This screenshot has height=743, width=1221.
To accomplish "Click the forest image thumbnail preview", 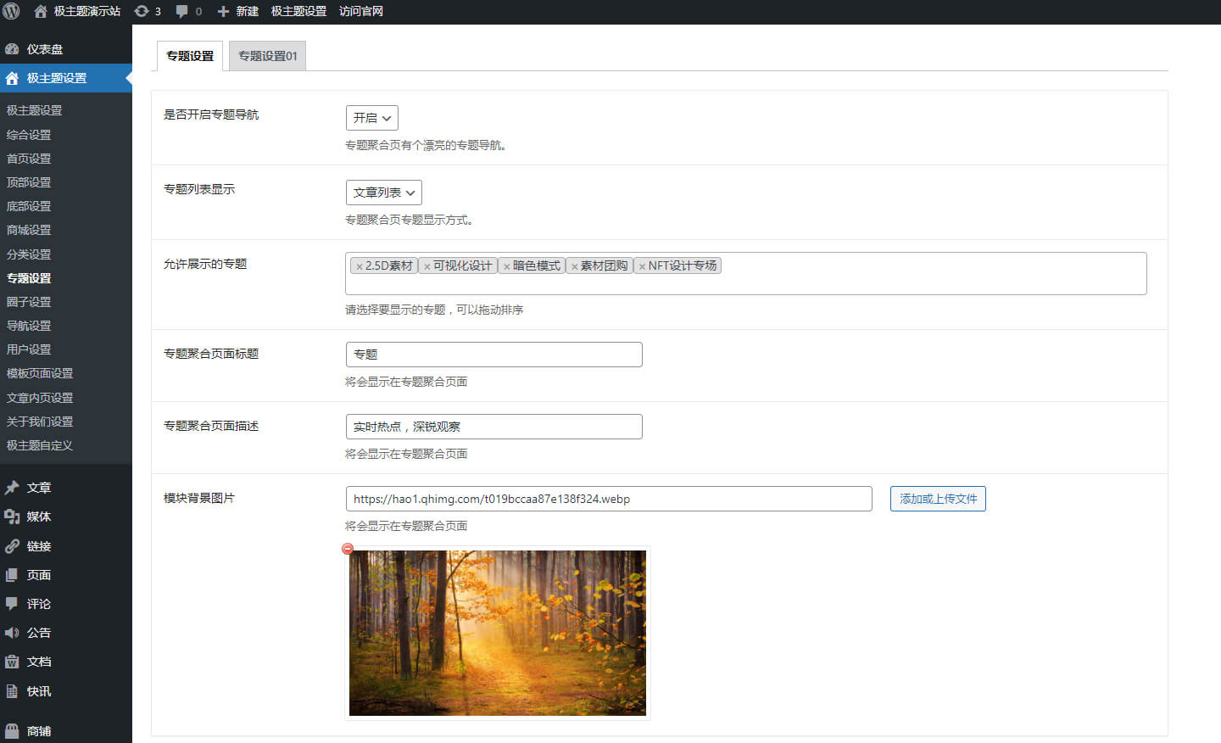I will pyautogui.click(x=498, y=633).
